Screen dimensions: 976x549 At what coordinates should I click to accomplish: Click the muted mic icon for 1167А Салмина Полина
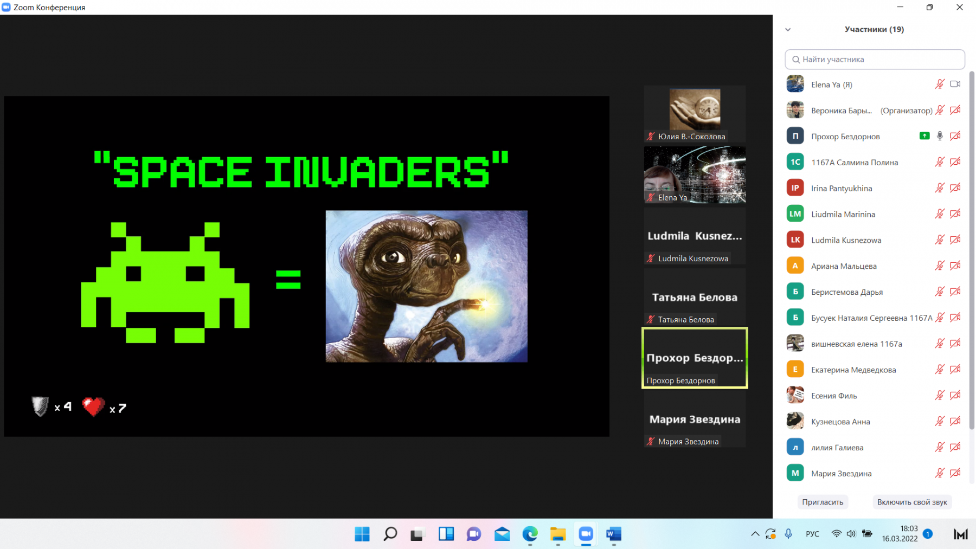coord(940,162)
